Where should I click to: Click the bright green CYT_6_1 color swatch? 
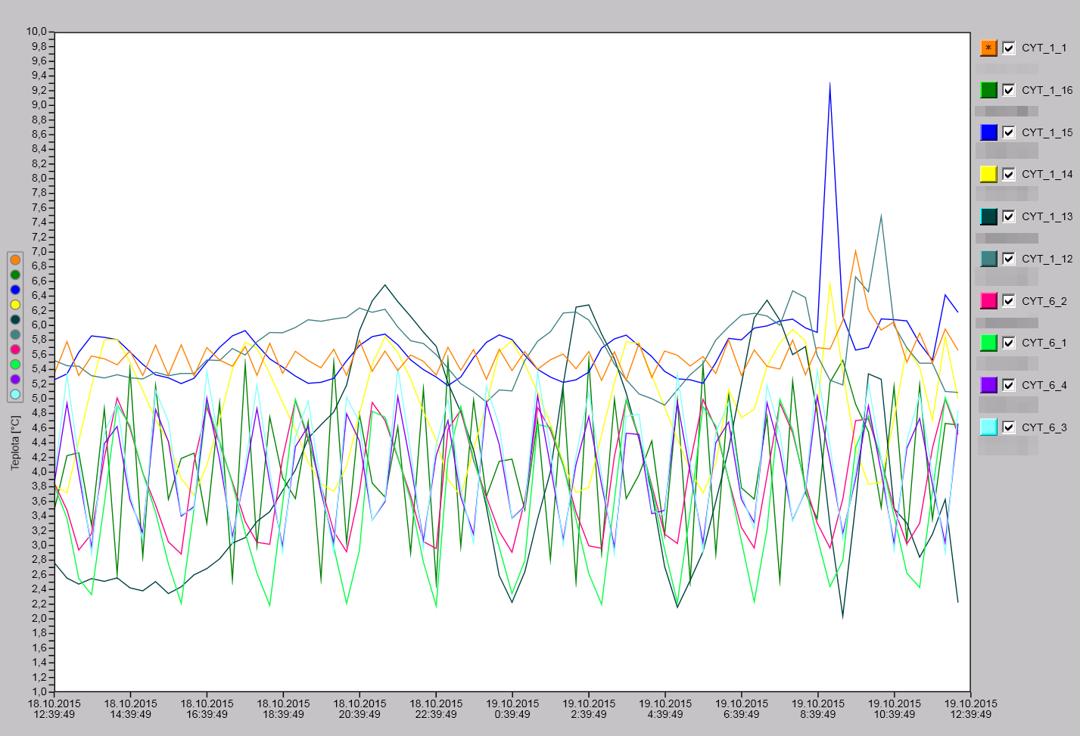(x=988, y=343)
